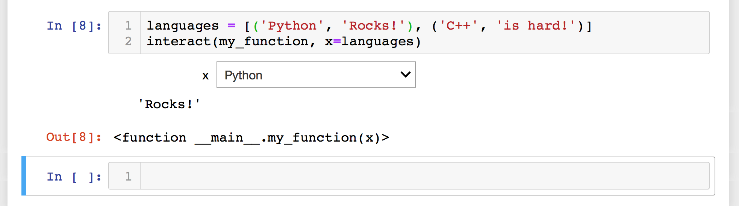This screenshot has width=739, height=206.
Task: Click the x widget label
Action: (205, 76)
